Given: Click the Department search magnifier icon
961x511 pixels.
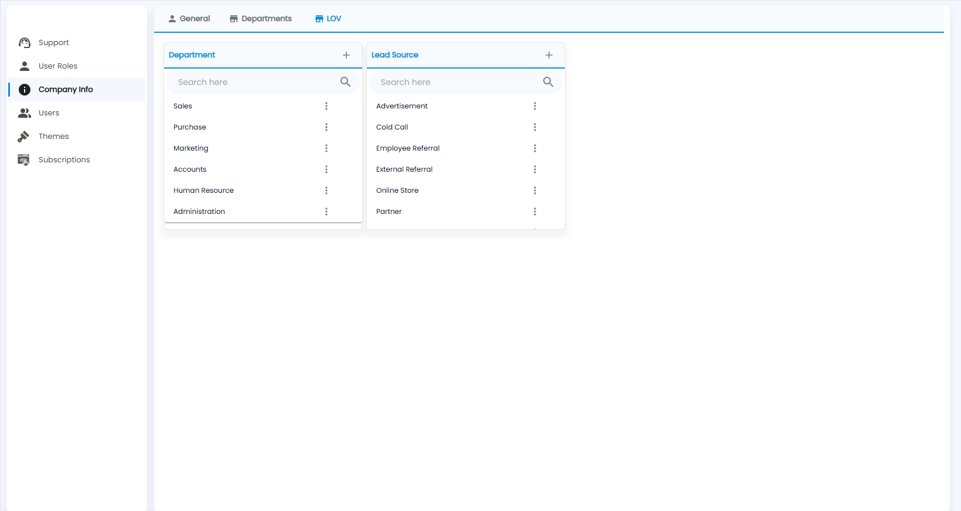Looking at the screenshot, I should 346,82.
